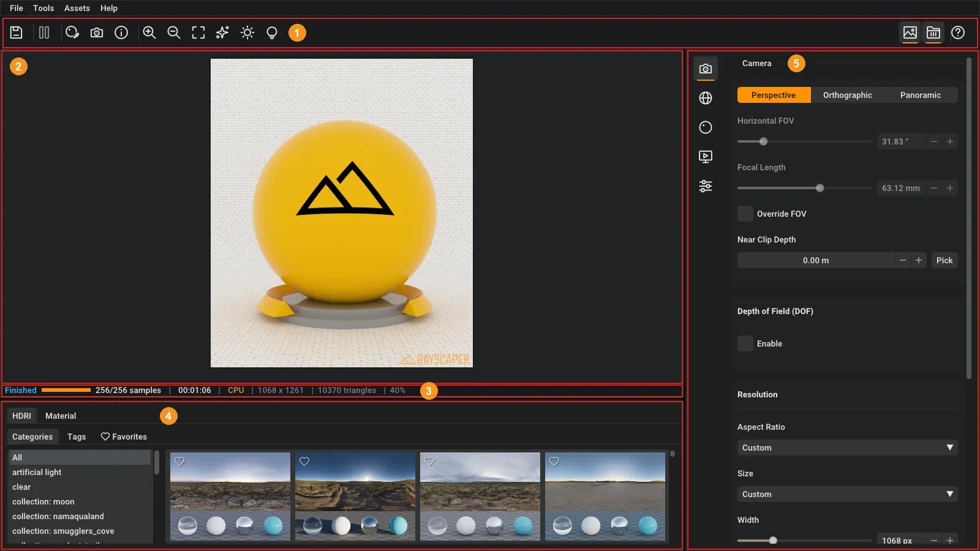Viewport: 980px width, 551px height.
Task: Open the Size Custom dropdown
Action: pos(847,494)
